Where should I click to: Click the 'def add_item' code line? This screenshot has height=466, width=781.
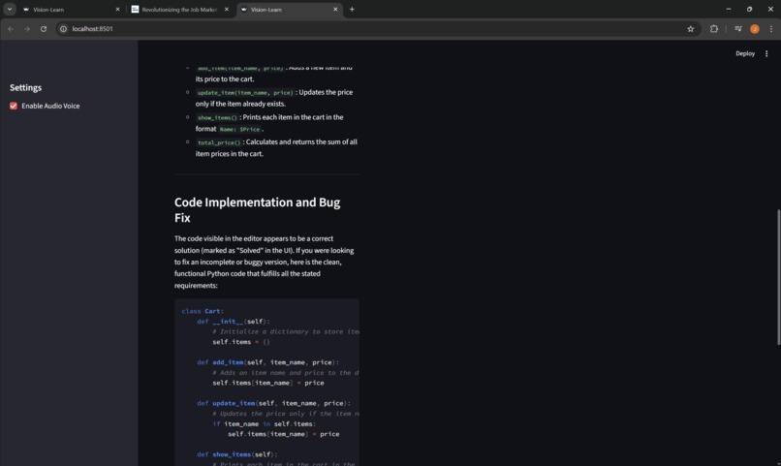click(267, 362)
